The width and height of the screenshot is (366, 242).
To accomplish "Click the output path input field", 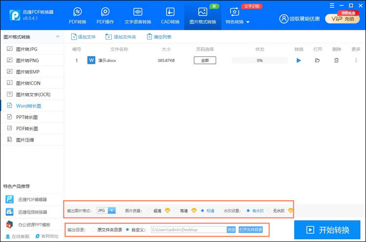I will coord(189,230).
